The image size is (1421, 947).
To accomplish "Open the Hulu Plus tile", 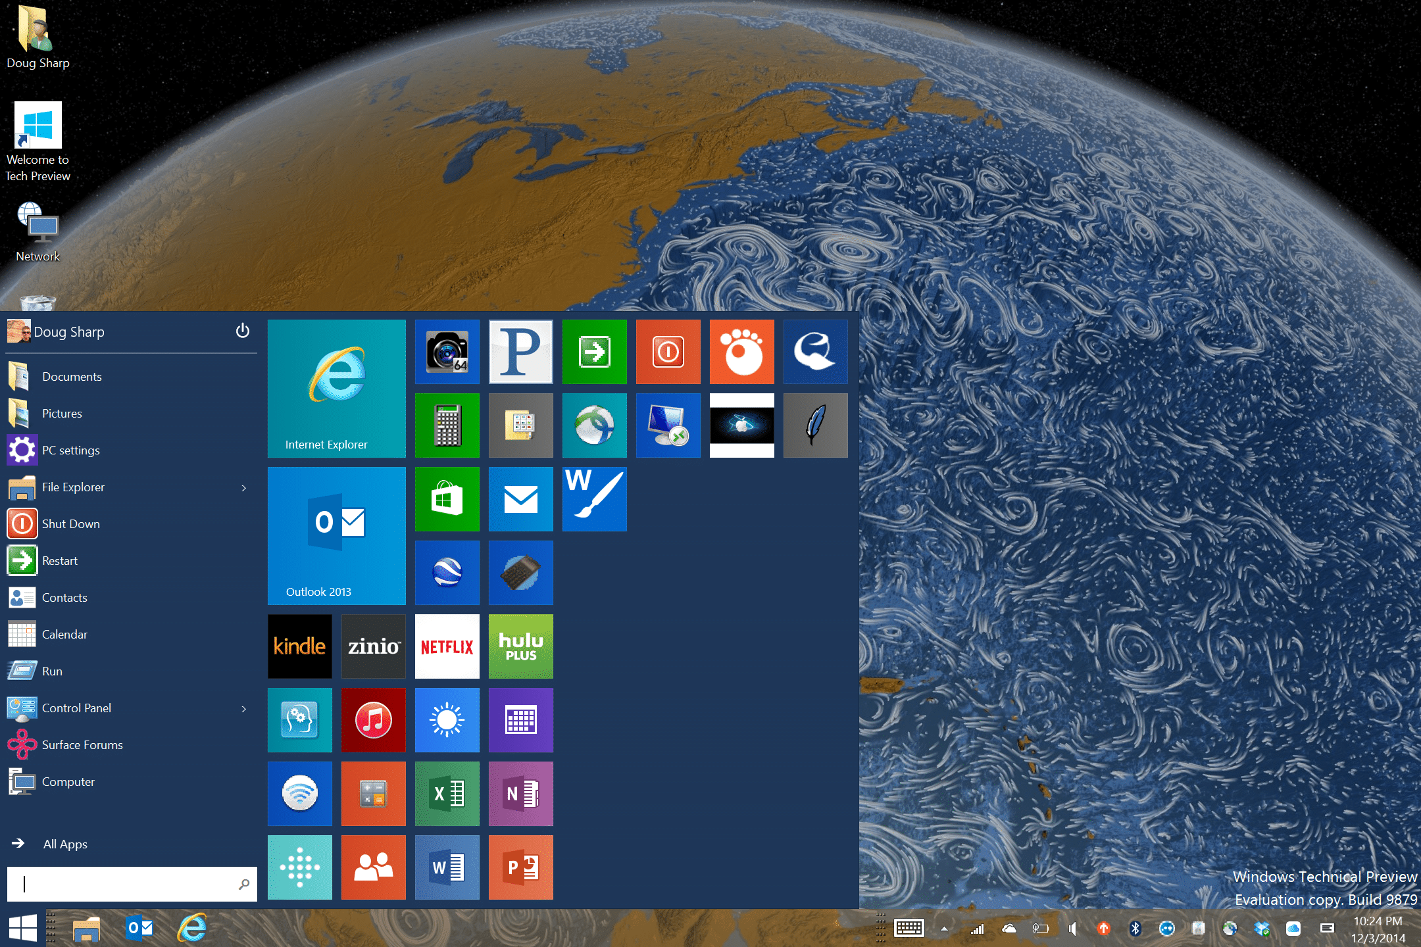I will pos(521,646).
